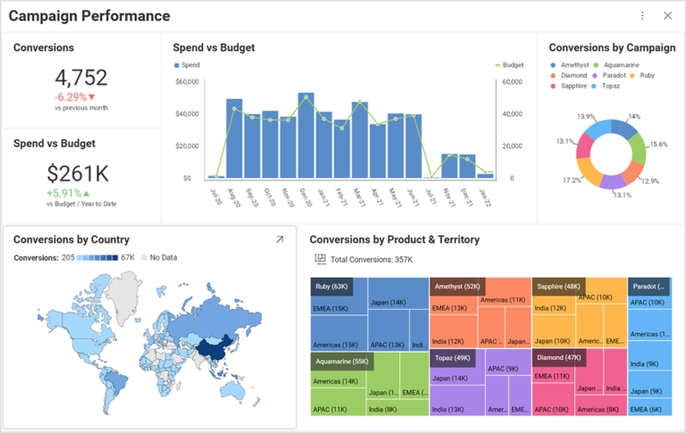Select the Ruby (63K) treemap header
The image size is (686, 433).
click(330, 287)
